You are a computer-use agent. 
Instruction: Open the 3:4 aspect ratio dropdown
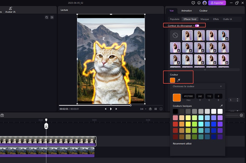tap(143, 109)
